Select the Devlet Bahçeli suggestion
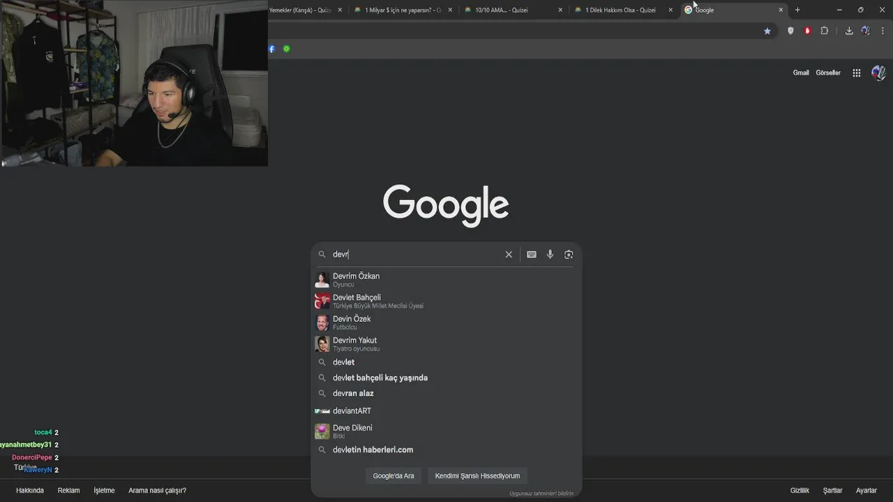The image size is (893, 502). pyautogui.click(x=446, y=301)
